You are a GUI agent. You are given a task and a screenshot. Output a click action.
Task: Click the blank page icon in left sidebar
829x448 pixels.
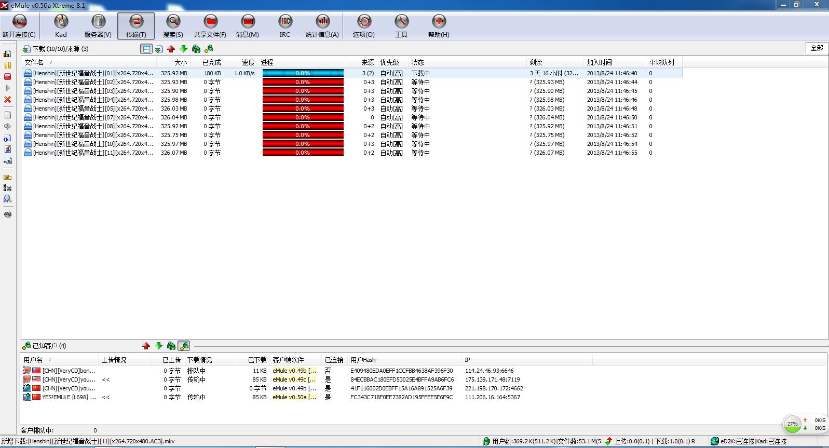tap(7, 115)
